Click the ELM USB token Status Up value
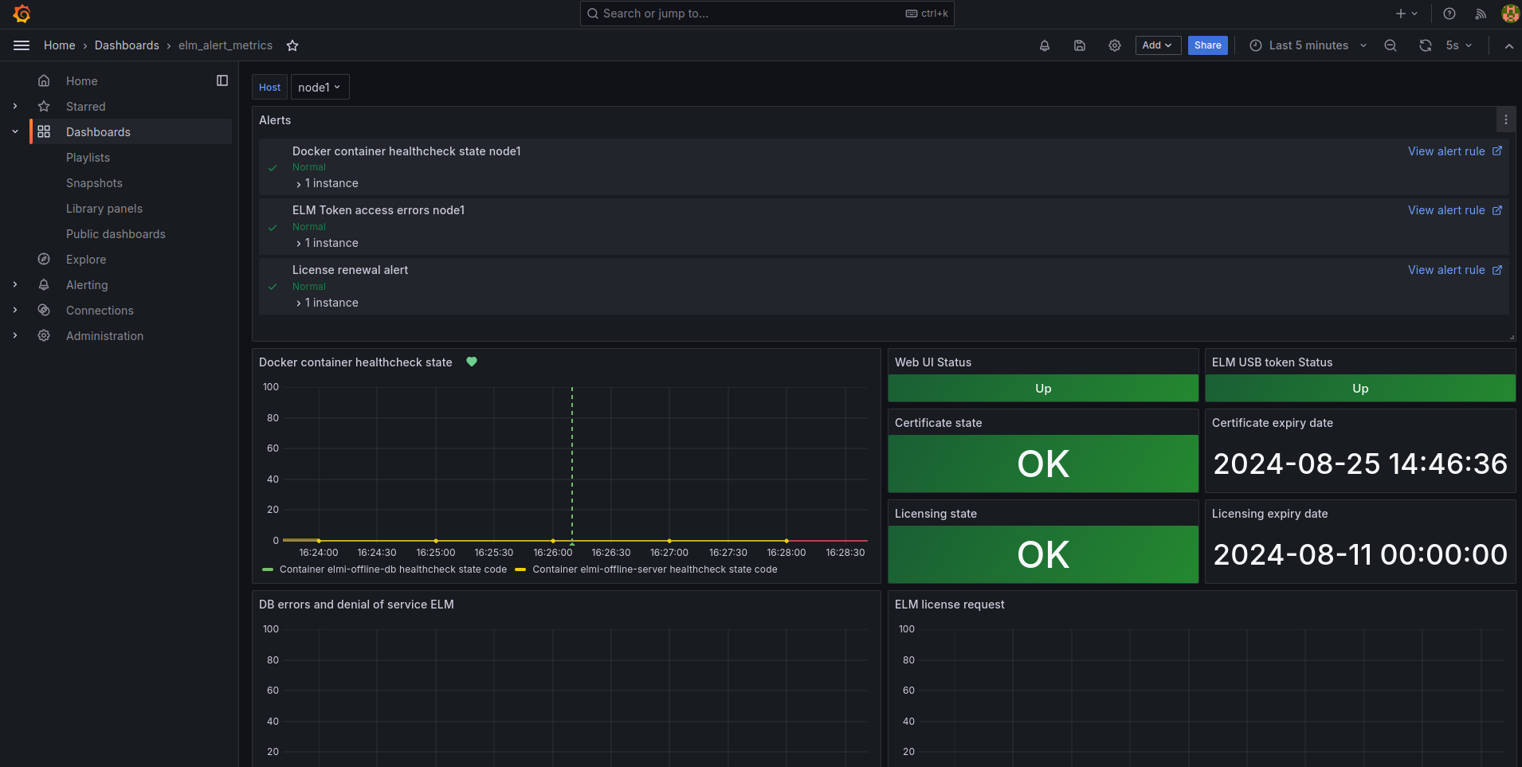 click(x=1360, y=388)
